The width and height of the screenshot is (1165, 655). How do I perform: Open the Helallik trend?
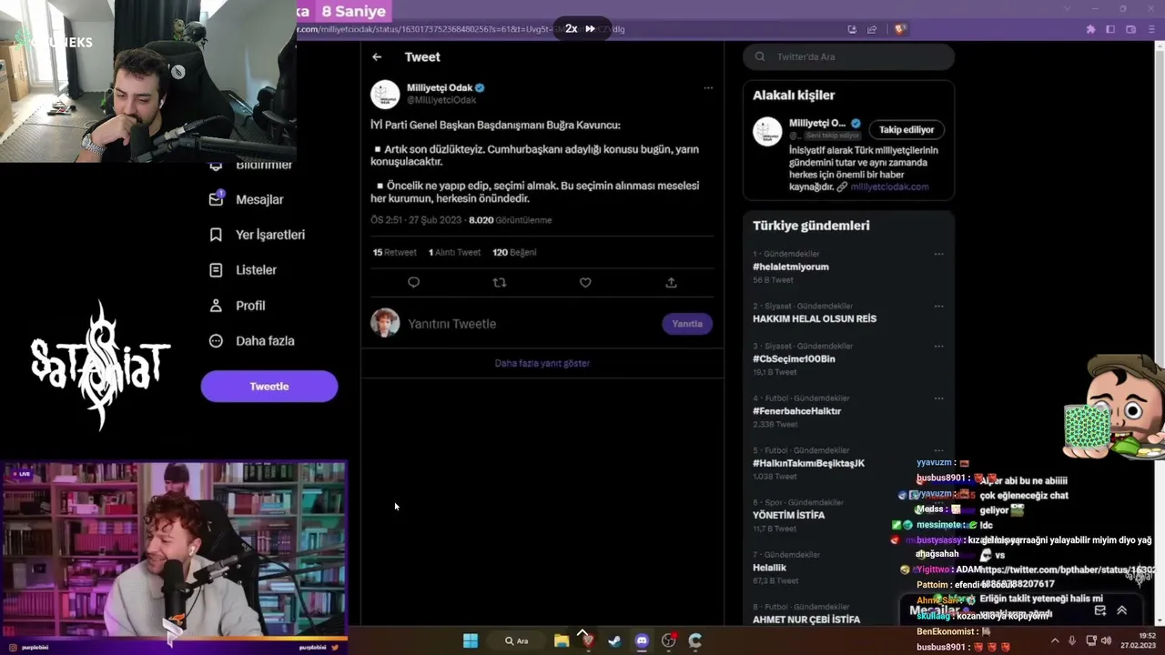pyautogui.click(x=771, y=568)
